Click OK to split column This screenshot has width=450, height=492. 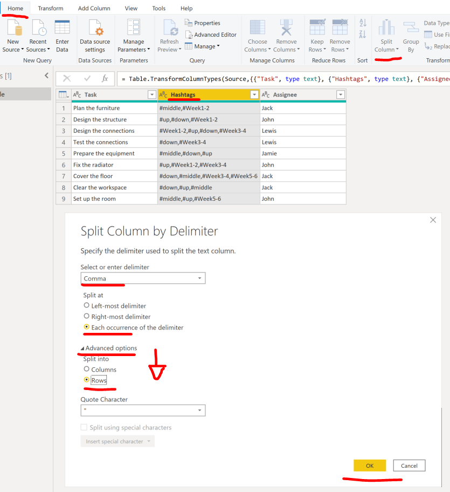(370, 466)
